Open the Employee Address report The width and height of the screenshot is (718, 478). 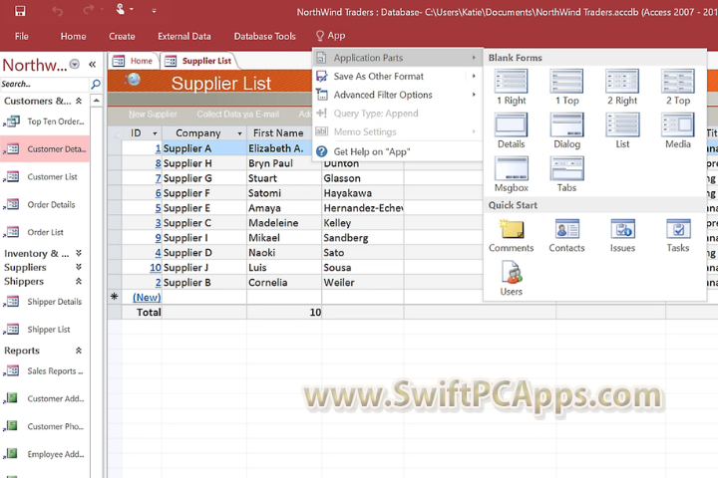[45, 454]
